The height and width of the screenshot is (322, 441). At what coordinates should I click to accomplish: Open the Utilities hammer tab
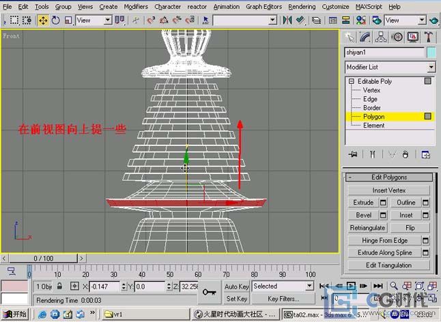(428, 37)
